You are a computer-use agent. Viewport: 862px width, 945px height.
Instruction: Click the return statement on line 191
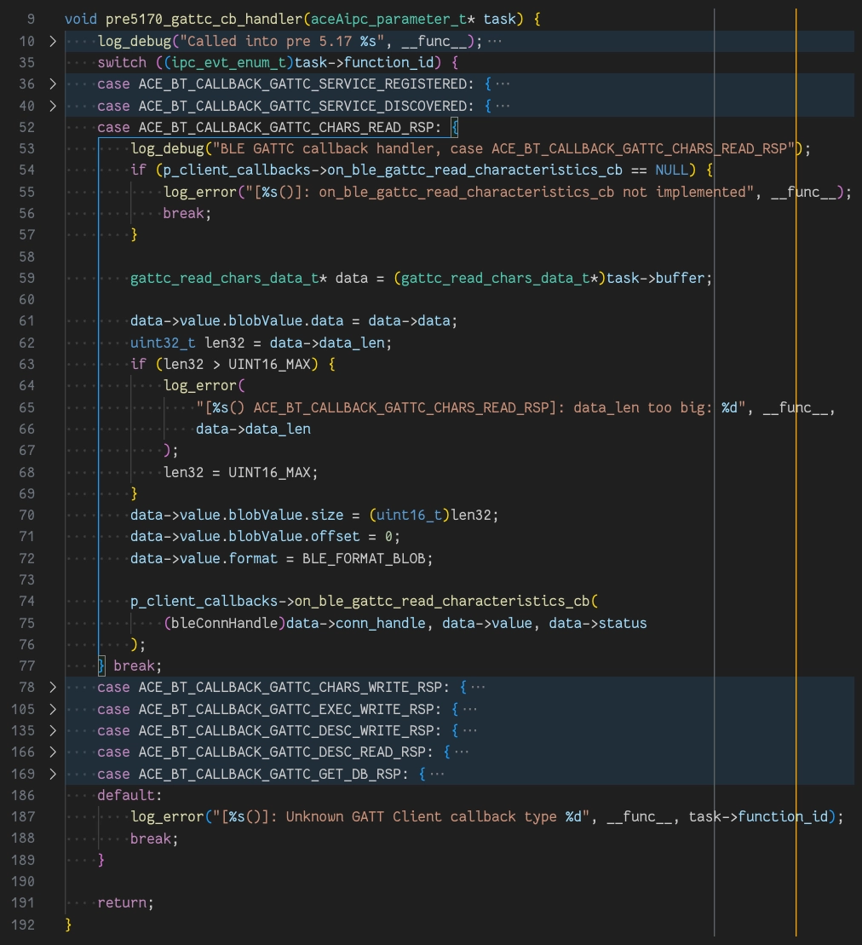pos(124,902)
